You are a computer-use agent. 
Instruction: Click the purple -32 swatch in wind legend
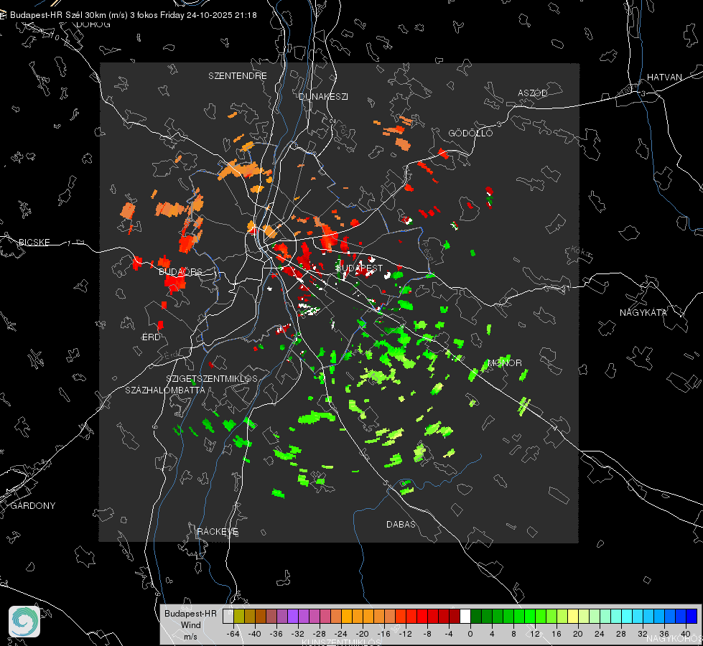[293, 616]
